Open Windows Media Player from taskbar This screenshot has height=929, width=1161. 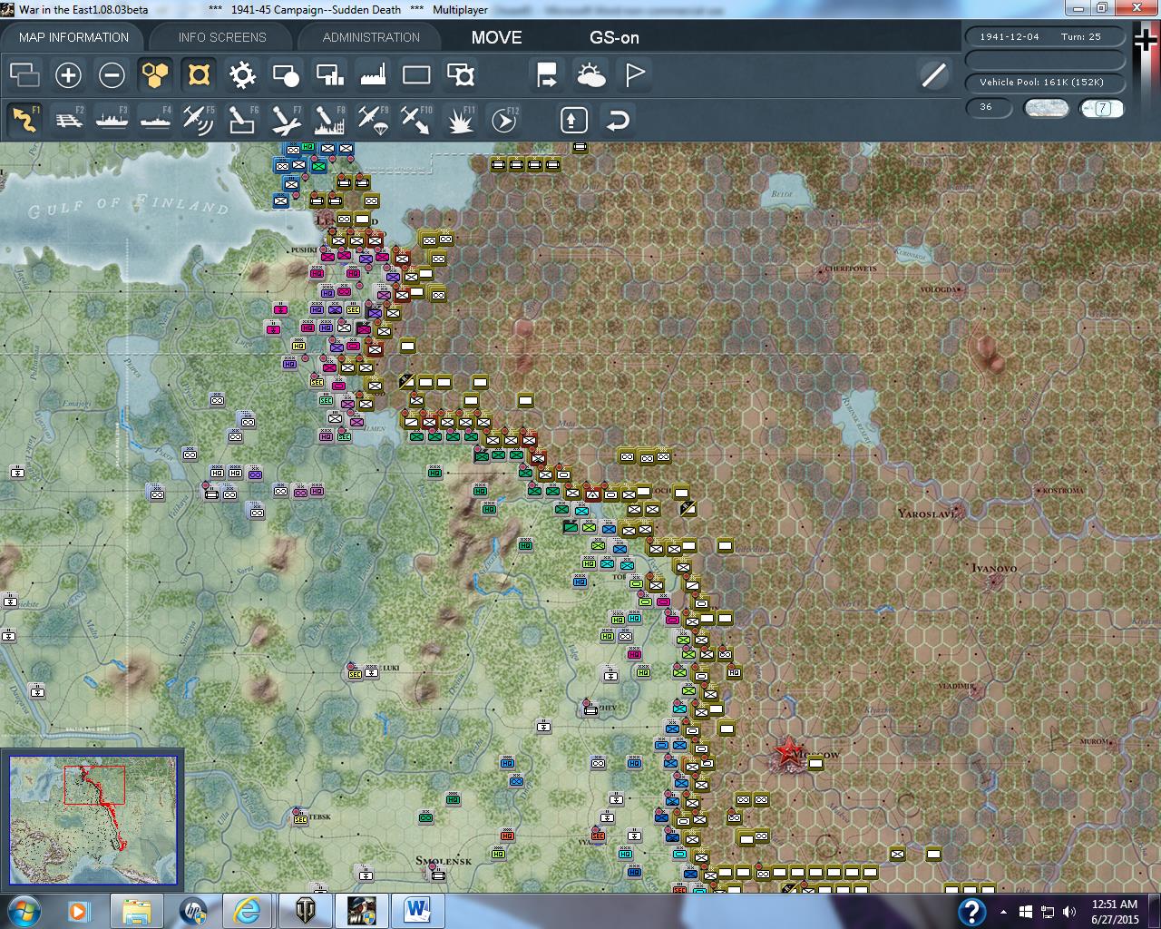coord(78,910)
